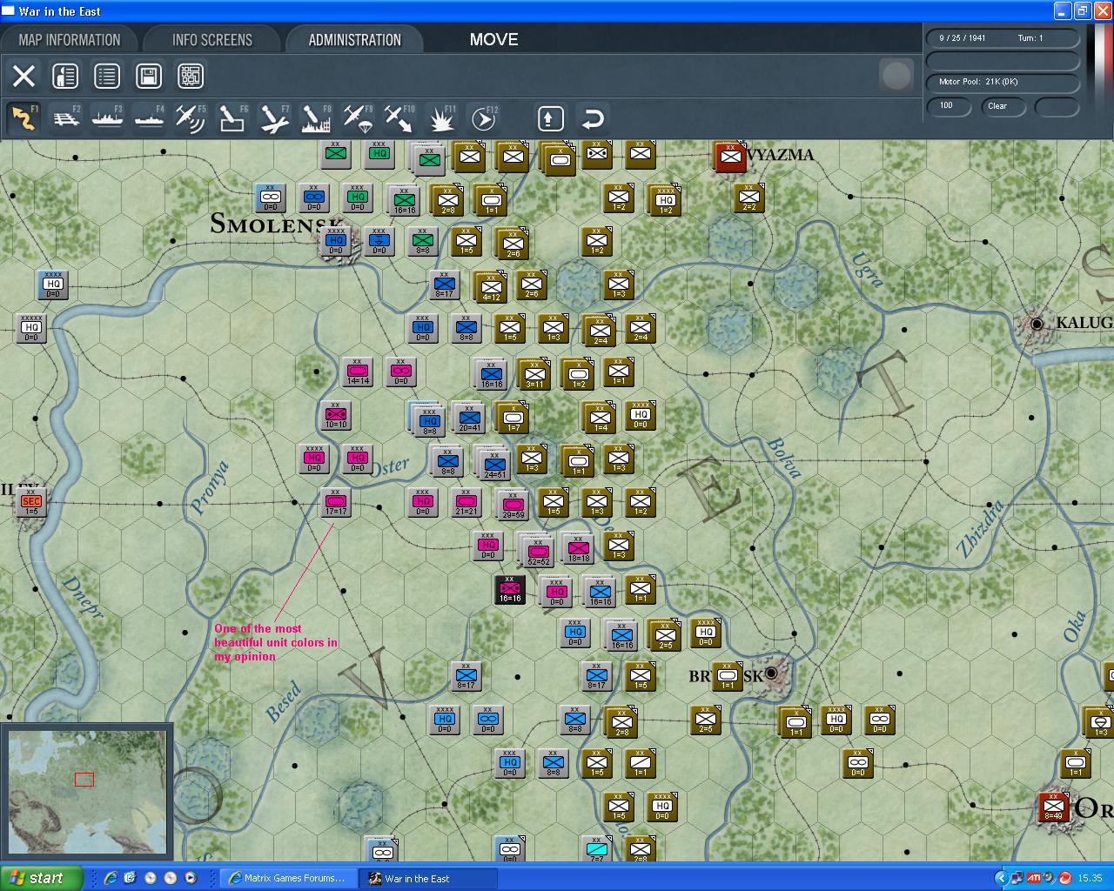Select the magenta unit rated 21=21

(x=466, y=502)
